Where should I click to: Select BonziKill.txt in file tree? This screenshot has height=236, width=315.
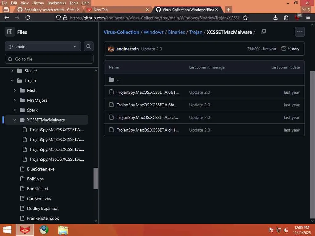tap(38, 189)
